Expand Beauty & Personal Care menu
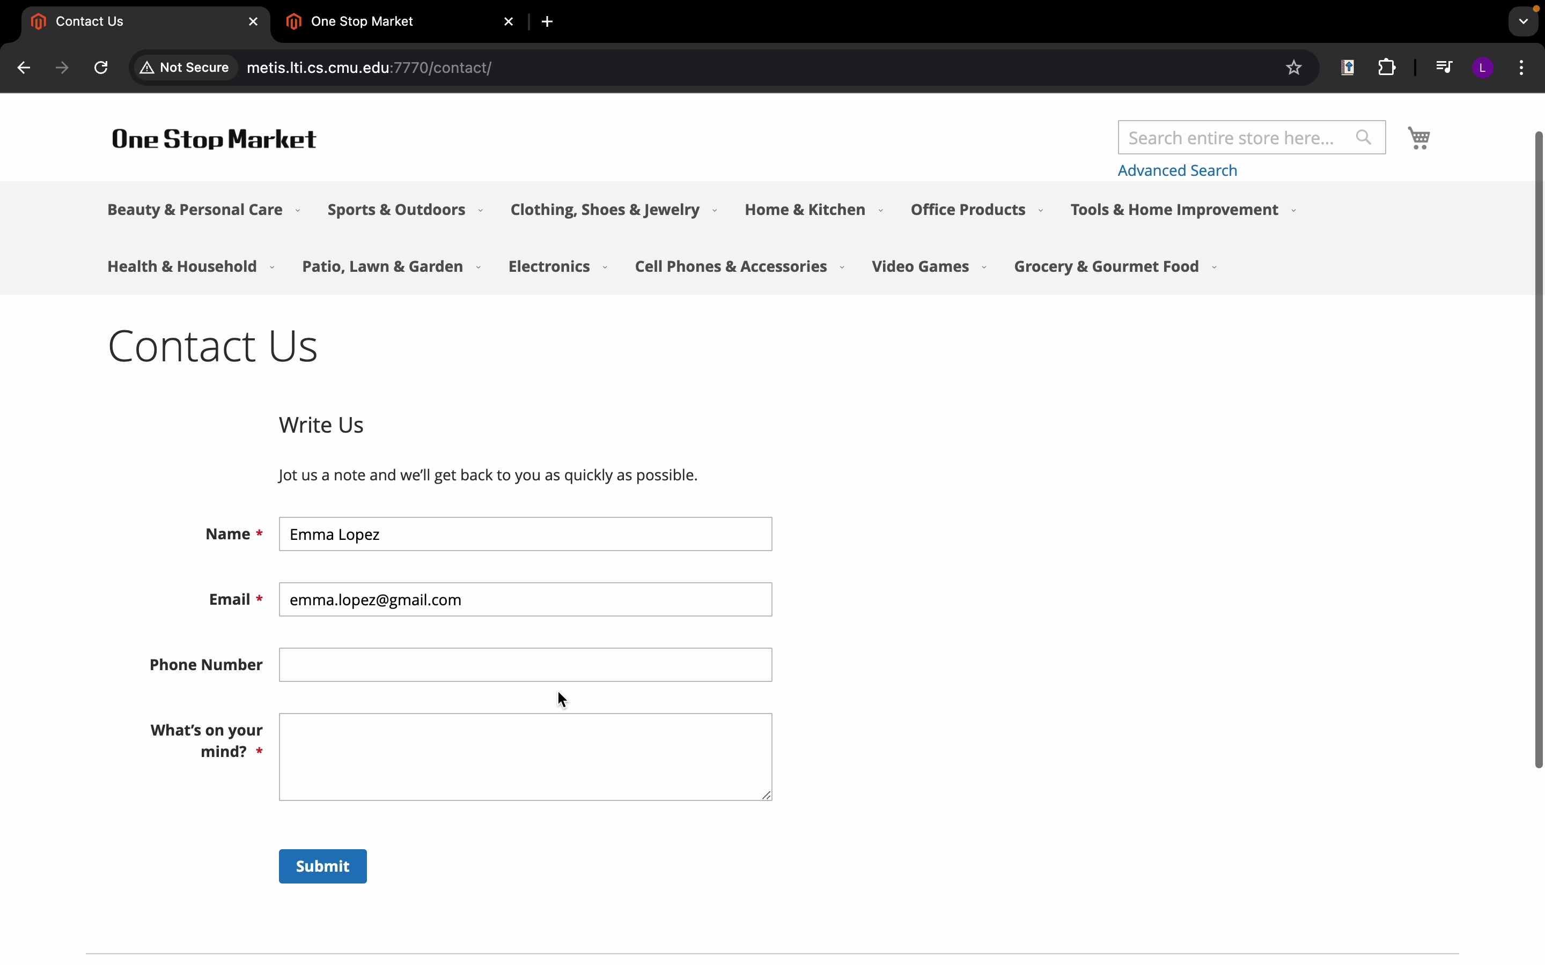Screen dimensions: 1545x965 (x=195, y=210)
